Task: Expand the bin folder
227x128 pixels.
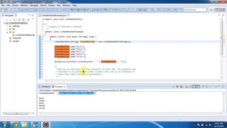Action: tap(7, 29)
